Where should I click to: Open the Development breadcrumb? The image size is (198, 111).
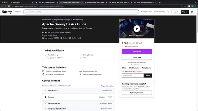pos(47,20)
